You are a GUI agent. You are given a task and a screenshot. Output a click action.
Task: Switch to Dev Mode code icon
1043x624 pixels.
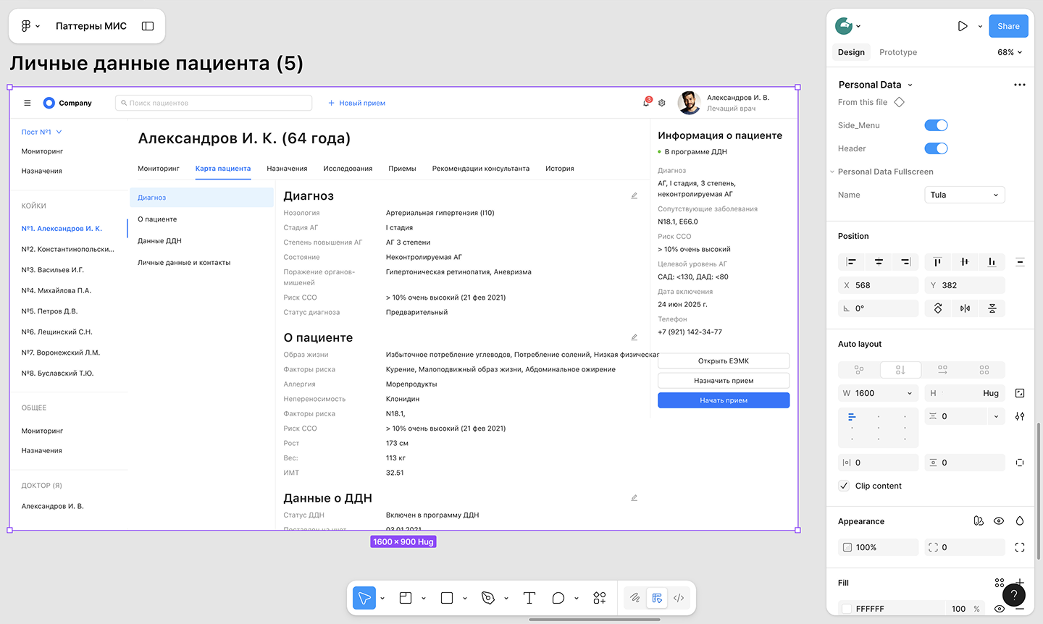point(679,598)
